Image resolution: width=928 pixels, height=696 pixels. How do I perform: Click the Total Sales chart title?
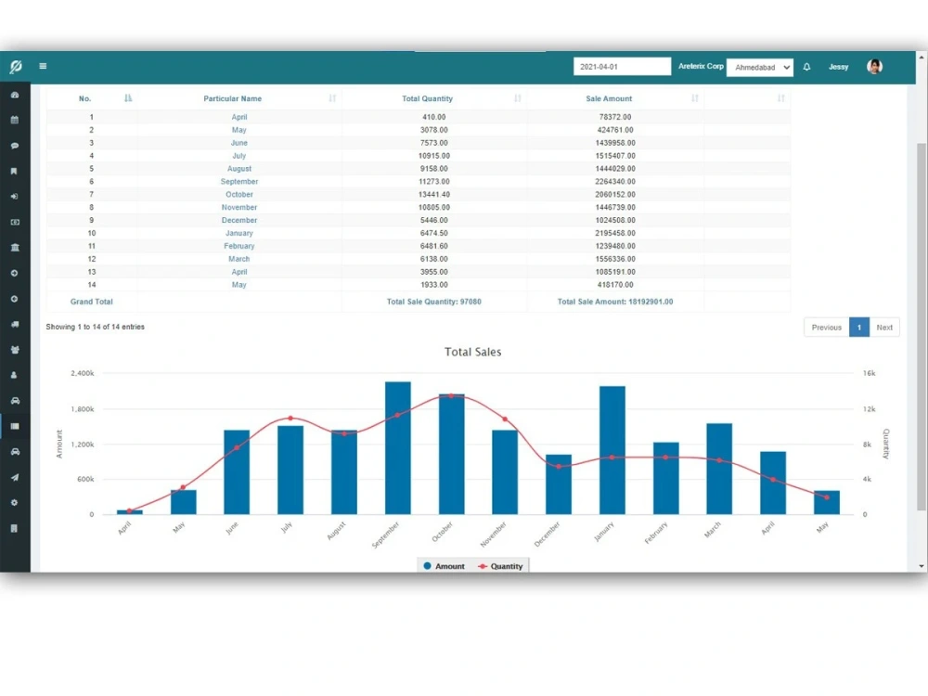(473, 352)
